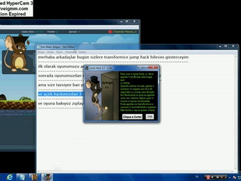Image resolution: width=241 pixels, height=181 pixels.
Task: Click the Notepad horizontal scrollbar left arrow
Action: tap(38, 171)
